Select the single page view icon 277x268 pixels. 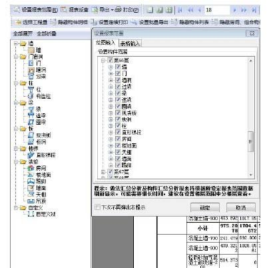pos(150,10)
